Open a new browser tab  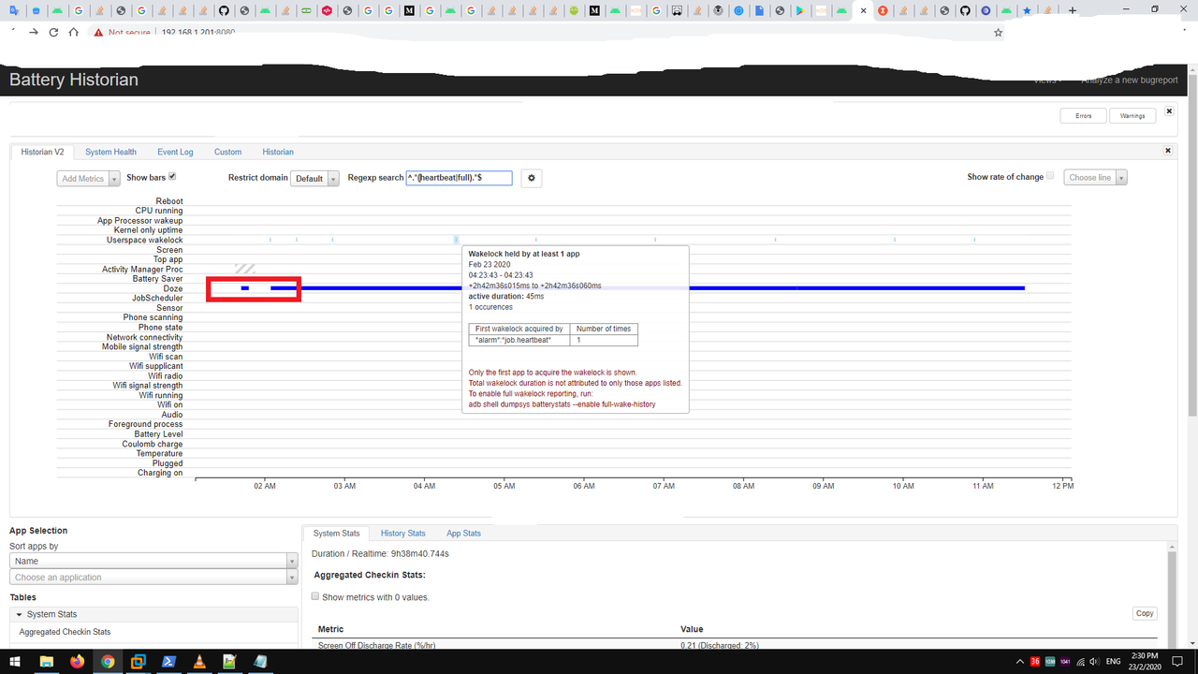[1072, 10]
